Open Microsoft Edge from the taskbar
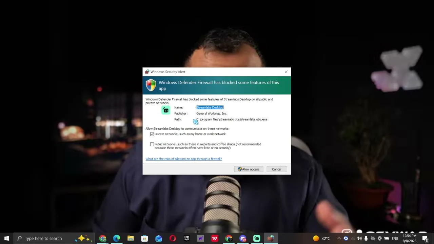Image resolution: width=434 pixels, height=244 pixels. tap(117, 238)
